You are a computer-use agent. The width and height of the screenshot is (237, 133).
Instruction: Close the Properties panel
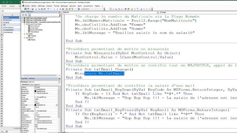tap(59, 79)
